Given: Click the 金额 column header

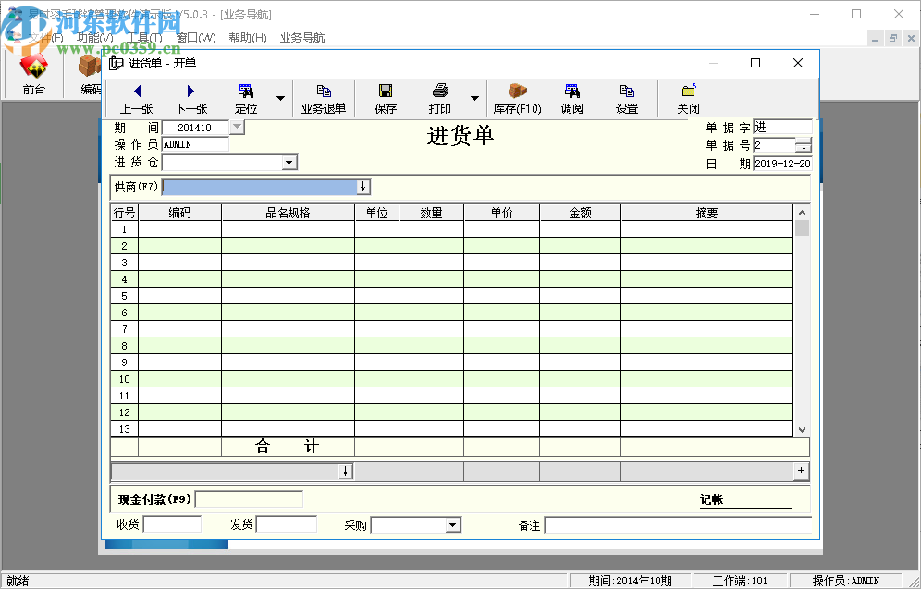Looking at the screenshot, I should pyautogui.click(x=581, y=213).
